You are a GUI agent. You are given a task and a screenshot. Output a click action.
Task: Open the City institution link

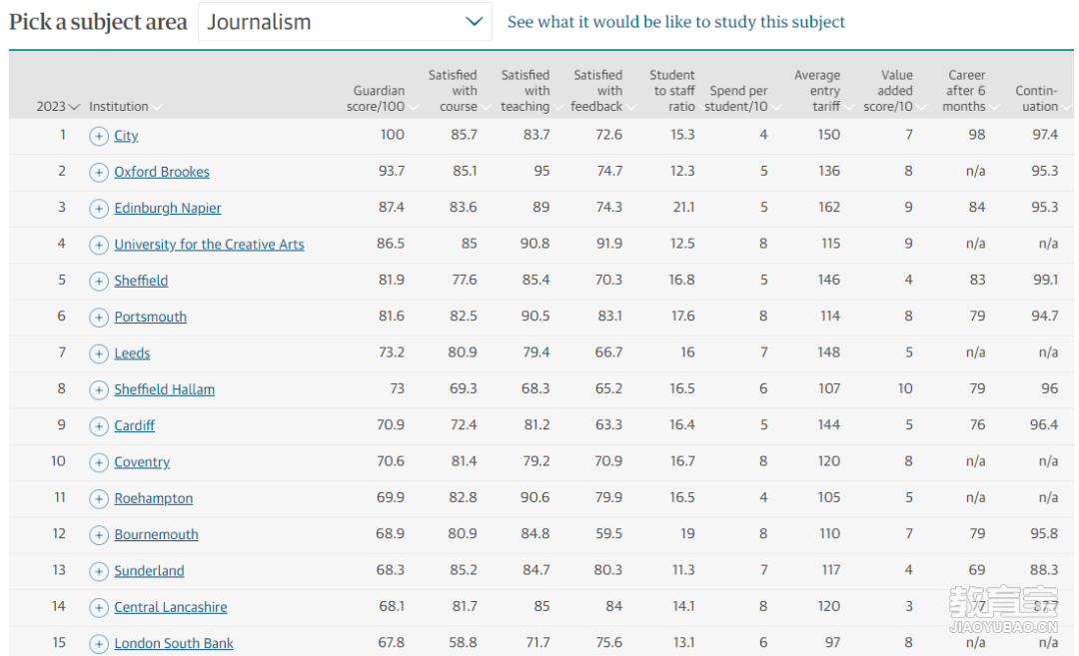pos(126,136)
